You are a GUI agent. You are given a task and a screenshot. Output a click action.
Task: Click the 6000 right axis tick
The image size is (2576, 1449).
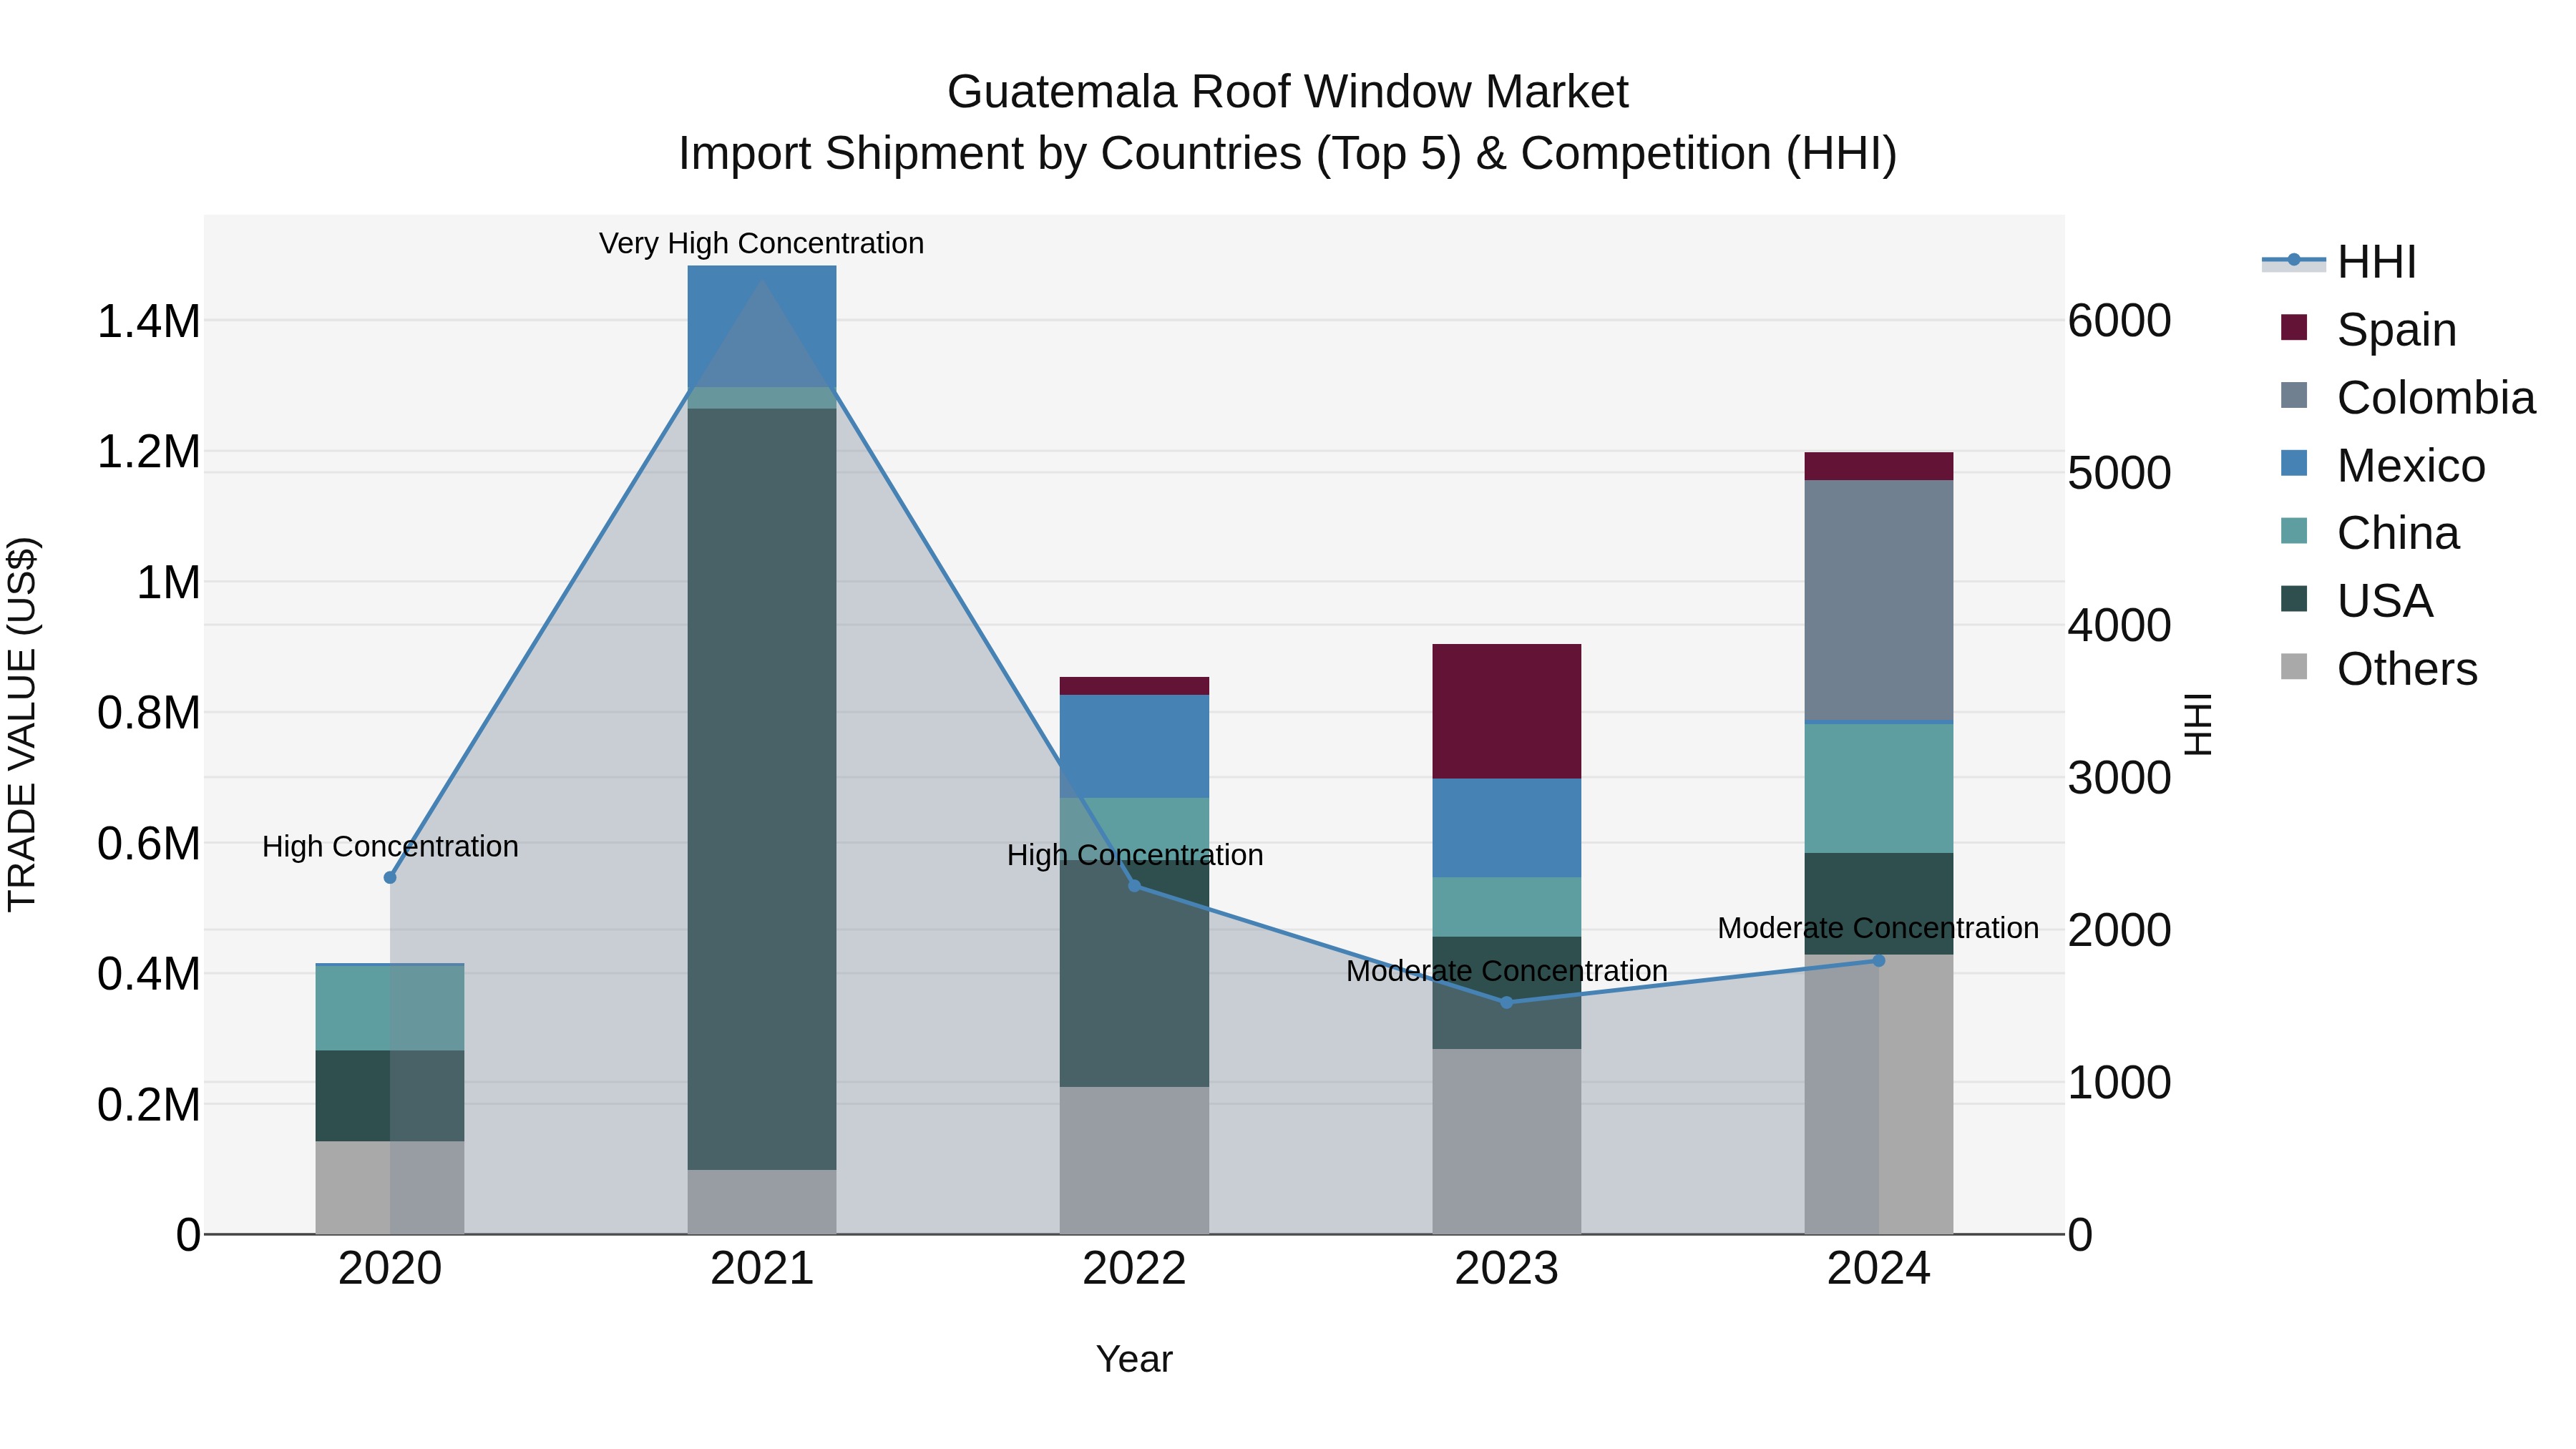(x=2120, y=321)
